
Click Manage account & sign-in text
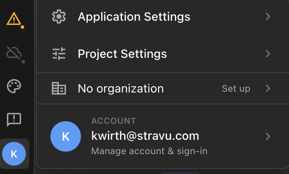tap(149, 151)
